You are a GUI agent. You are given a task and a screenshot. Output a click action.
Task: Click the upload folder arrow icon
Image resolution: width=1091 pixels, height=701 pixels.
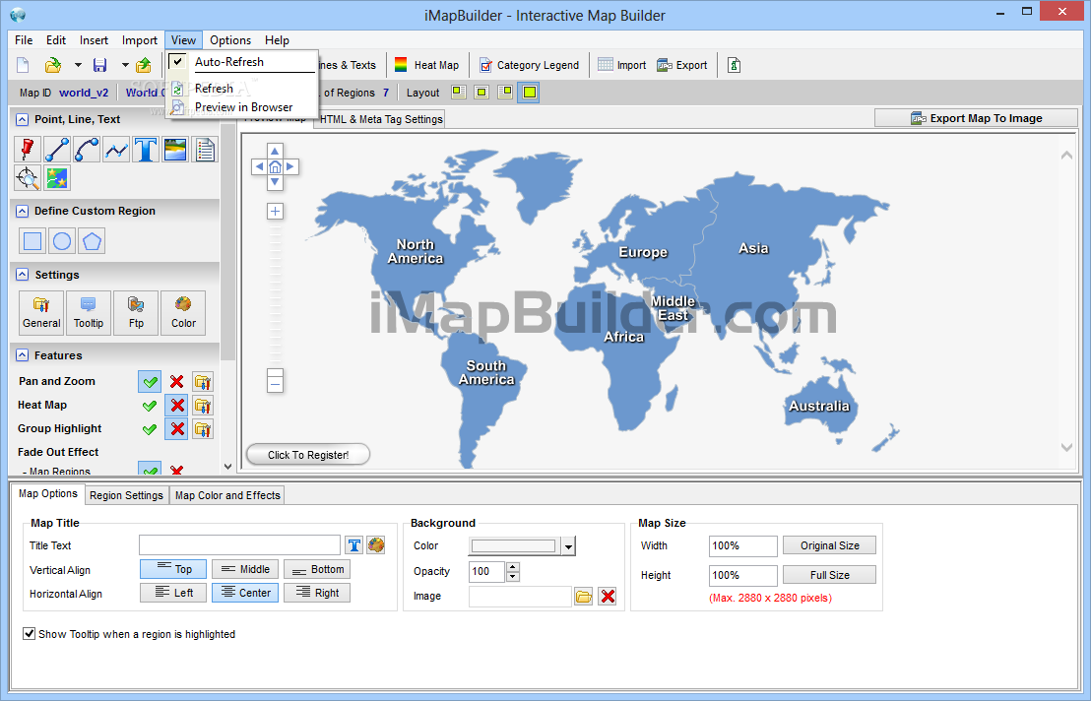click(x=144, y=65)
